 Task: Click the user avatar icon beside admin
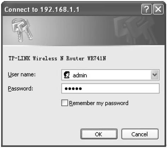coord(67,75)
